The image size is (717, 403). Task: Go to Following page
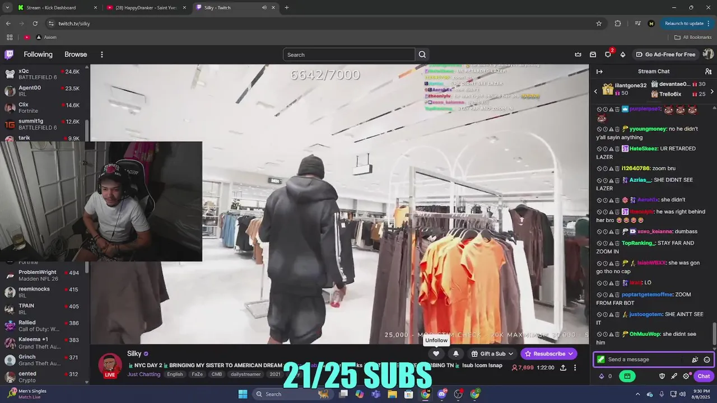pyautogui.click(x=38, y=54)
